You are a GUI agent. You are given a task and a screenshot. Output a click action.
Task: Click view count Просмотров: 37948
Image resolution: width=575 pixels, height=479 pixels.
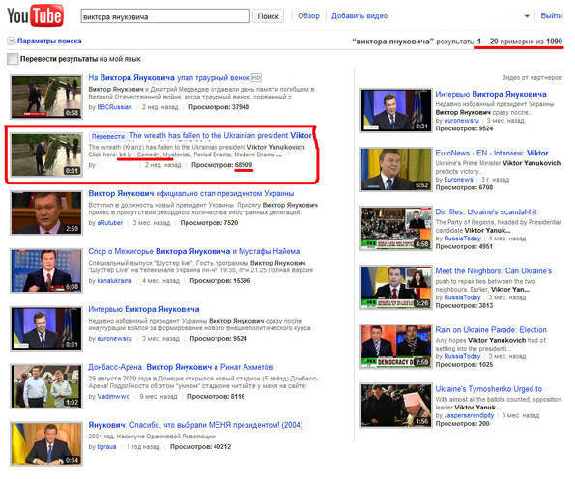coord(219,107)
